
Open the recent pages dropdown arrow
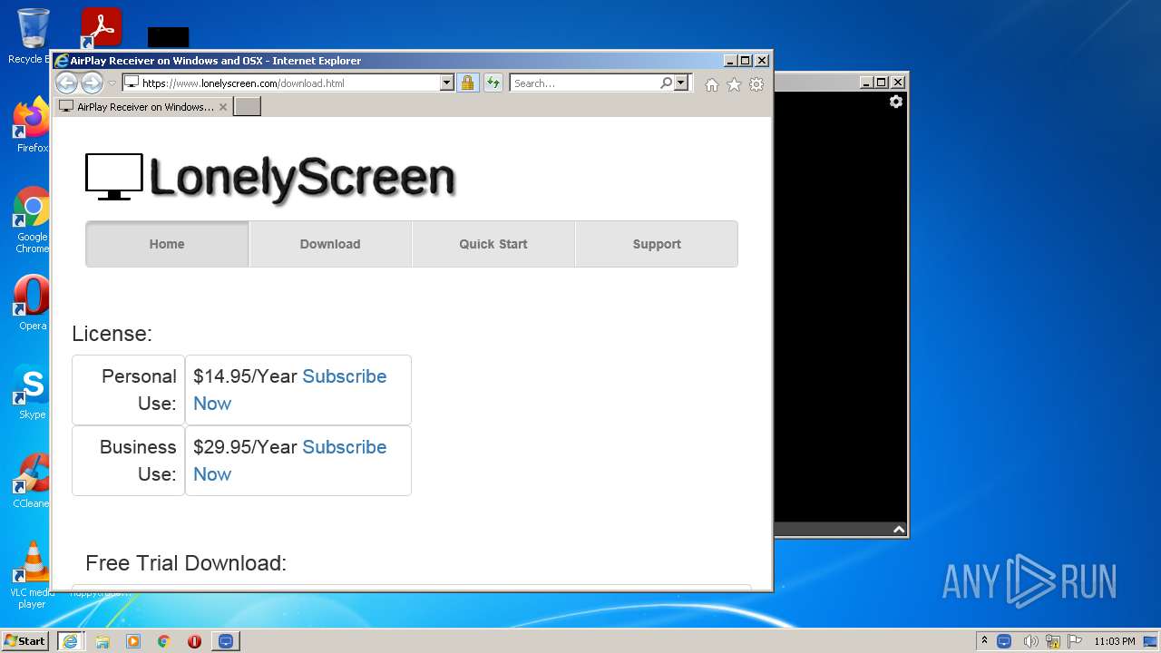(x=112, y=83)
